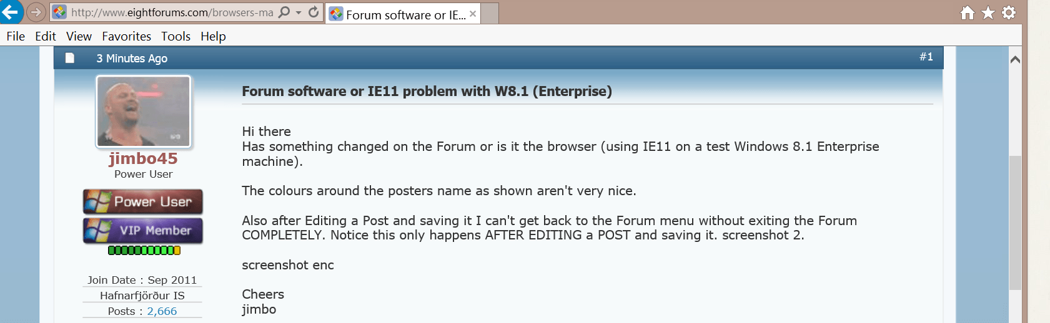Click the browser Forward arrow button
The width and height of the screenshot is (1050, 323).
pyautogui.click(x=36, y=12)
